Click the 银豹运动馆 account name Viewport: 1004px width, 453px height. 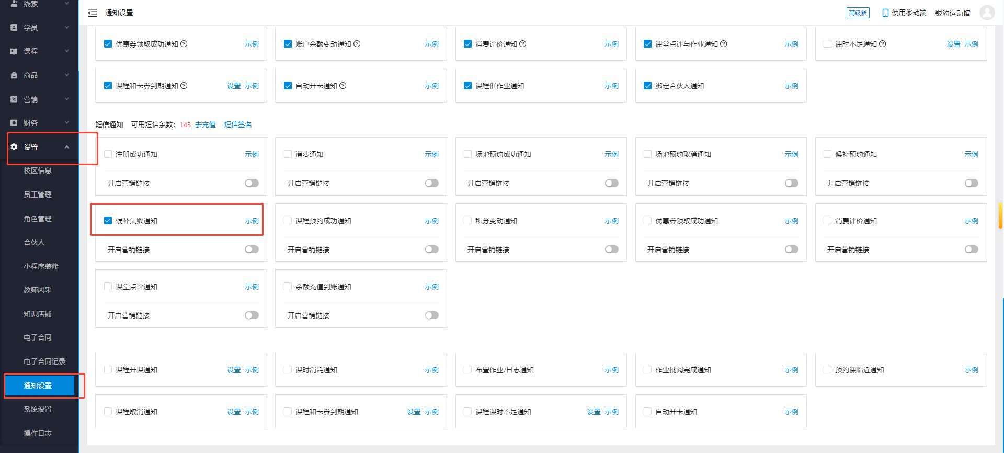(953, 13)
